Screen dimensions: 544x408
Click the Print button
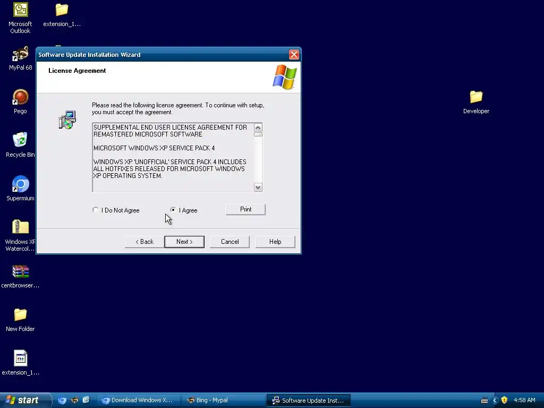click(245, 209)
